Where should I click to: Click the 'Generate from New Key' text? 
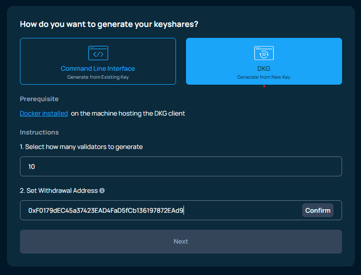tap(264, 77)
